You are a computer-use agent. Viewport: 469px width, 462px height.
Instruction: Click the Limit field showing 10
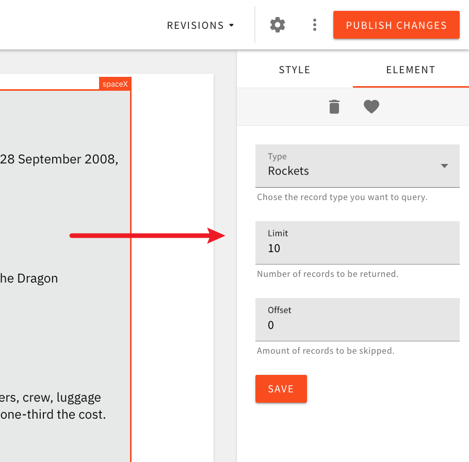click(x=358, y=243)
